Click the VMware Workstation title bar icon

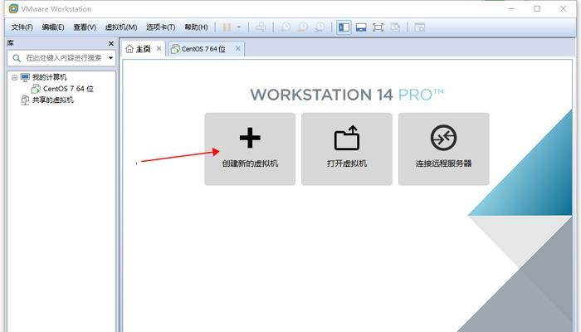[x=13, y=8]
